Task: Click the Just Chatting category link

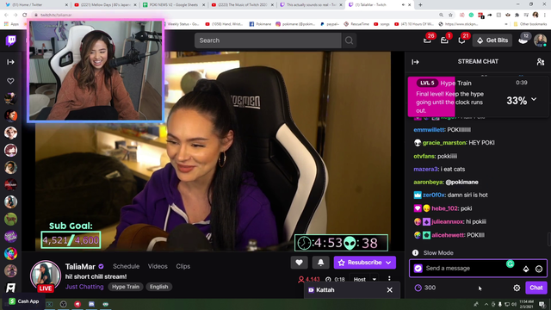Action: pyautogui.click(x=84, y=287)
